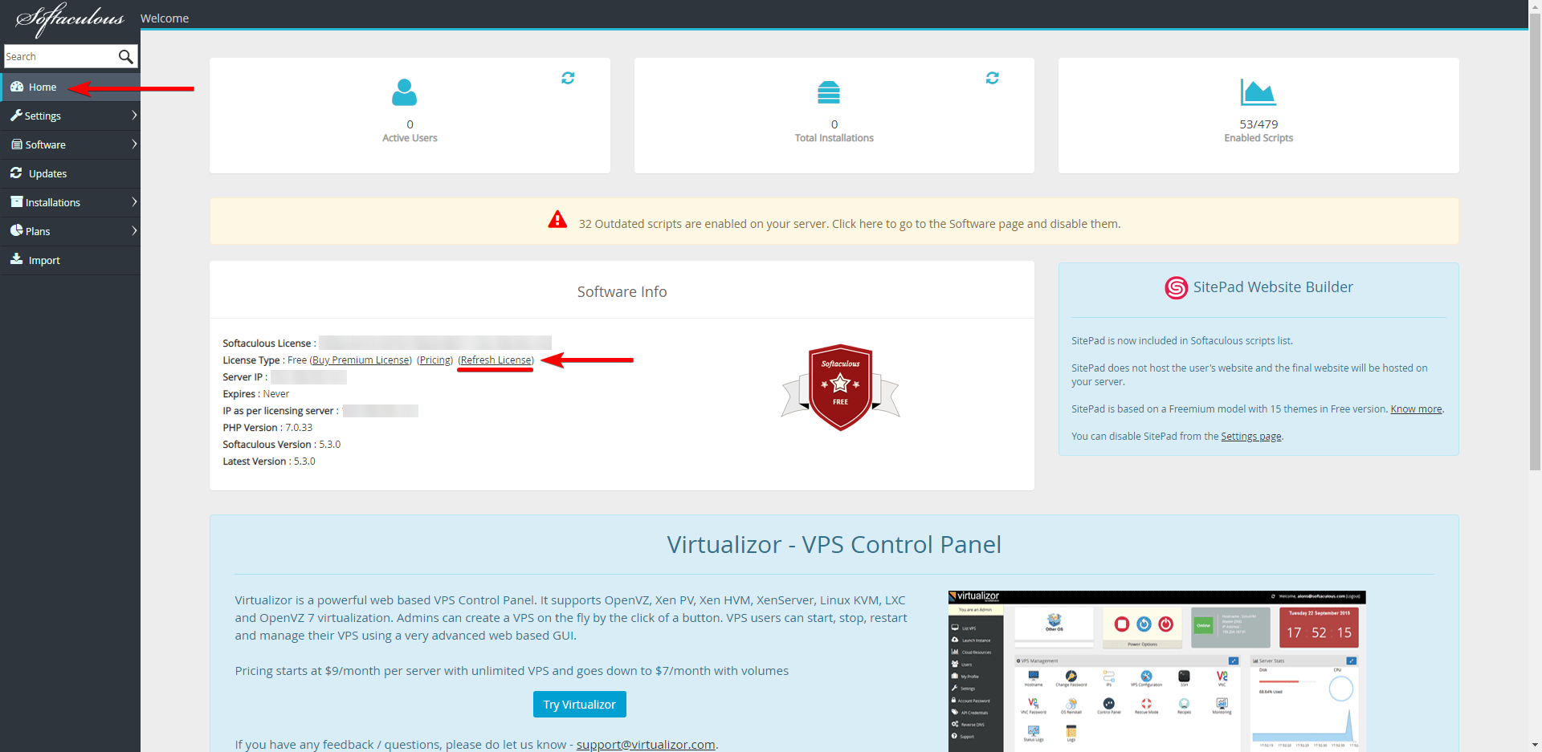Click the Virtualizor - VPS Control Panel heading
1542x752 pixels.
tap(834, 545)
